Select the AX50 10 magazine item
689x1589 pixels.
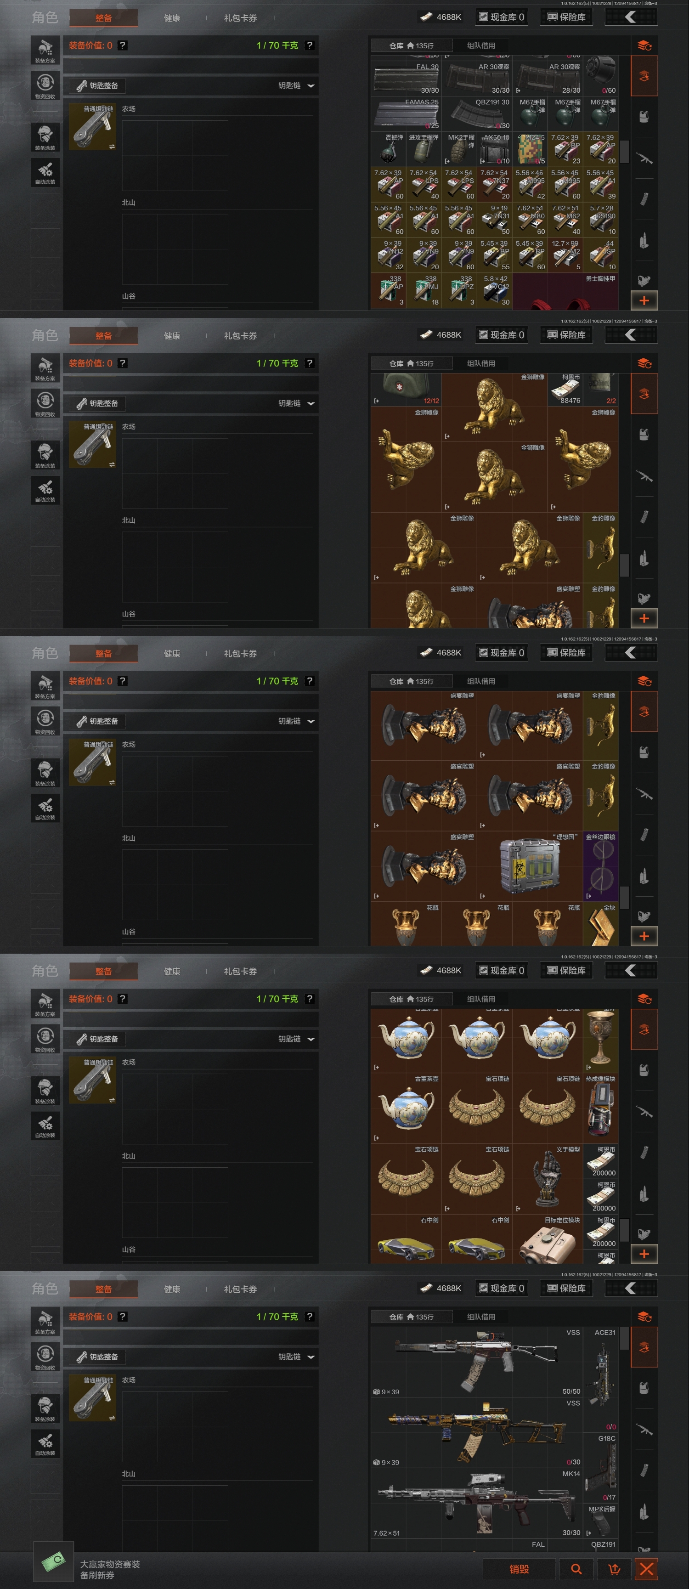click(x=495, y=149)
